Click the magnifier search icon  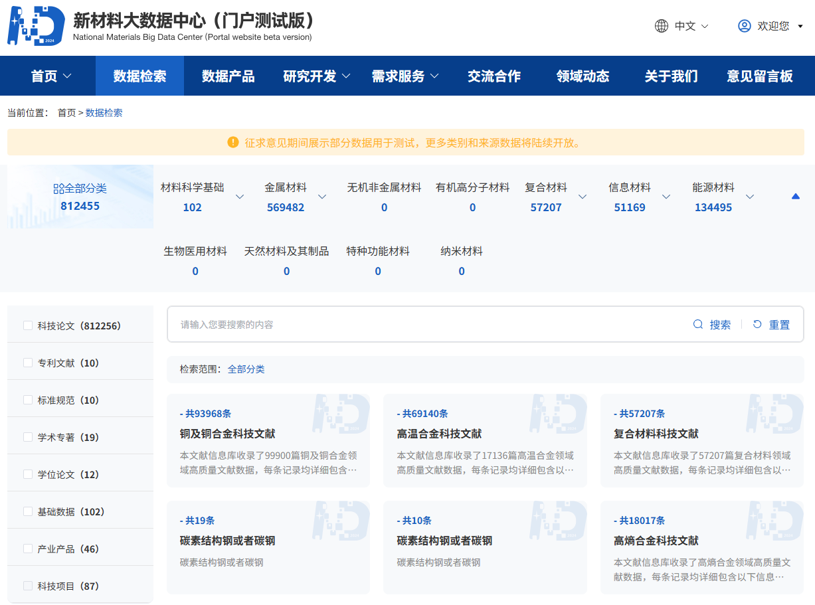[x=697, y=325]
